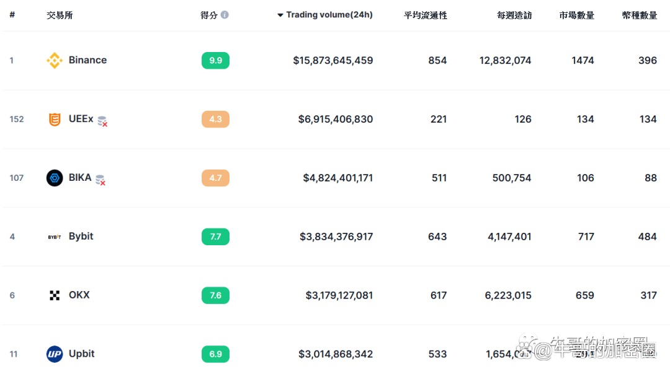Click Bybit liquidity value 643
Image resolution: width=670 pixels, height=374 pixels.
click(437, 237)
